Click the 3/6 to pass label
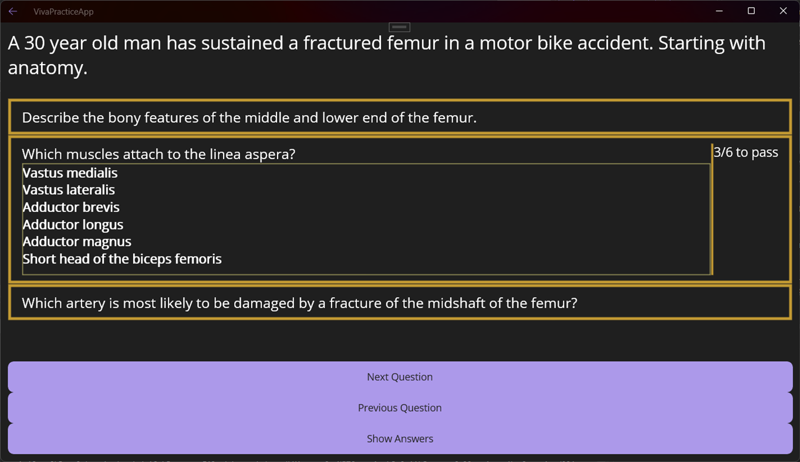Viewport: 800px width, 462px height. click(x=746, y=153)
